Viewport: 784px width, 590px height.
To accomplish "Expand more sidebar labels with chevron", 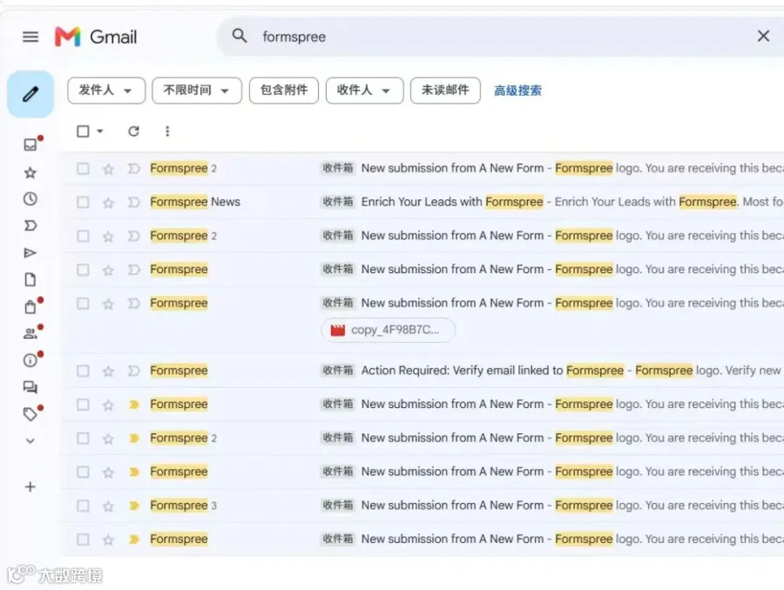I will point(30,441).
